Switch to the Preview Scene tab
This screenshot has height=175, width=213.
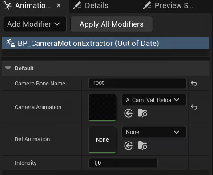(x=168, y=6)
